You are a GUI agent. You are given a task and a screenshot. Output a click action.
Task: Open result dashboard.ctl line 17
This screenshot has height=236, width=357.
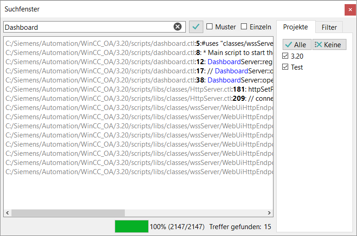[139, 71]
